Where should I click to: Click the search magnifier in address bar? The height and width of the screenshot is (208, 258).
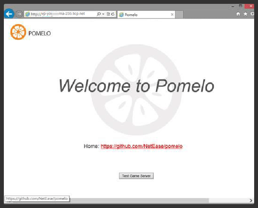99,14
